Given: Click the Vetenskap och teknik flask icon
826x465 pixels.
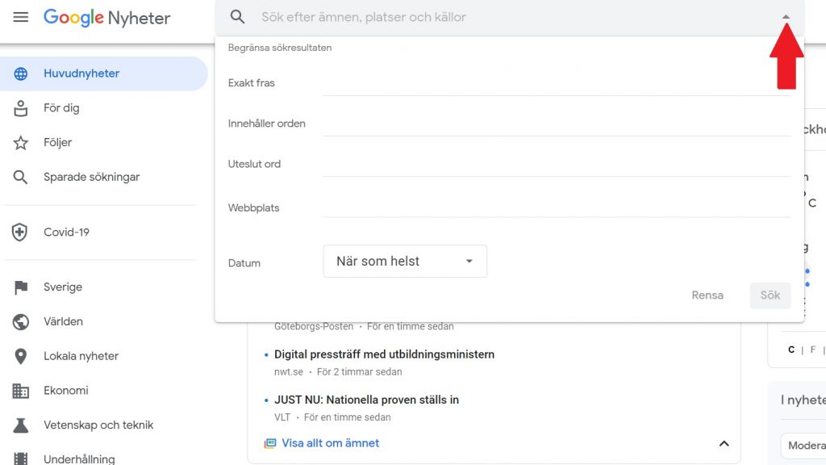Looking at the screenshot, I should (20, 425).
